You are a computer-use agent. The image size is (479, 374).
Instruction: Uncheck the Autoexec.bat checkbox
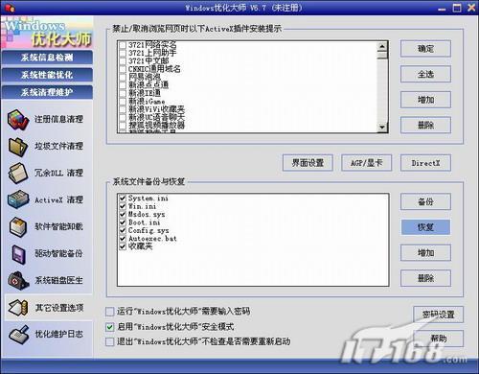pyautogui.click(x=123, y=239)
